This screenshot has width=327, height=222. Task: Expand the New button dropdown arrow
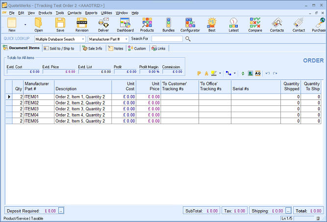(x=25, y=24)
